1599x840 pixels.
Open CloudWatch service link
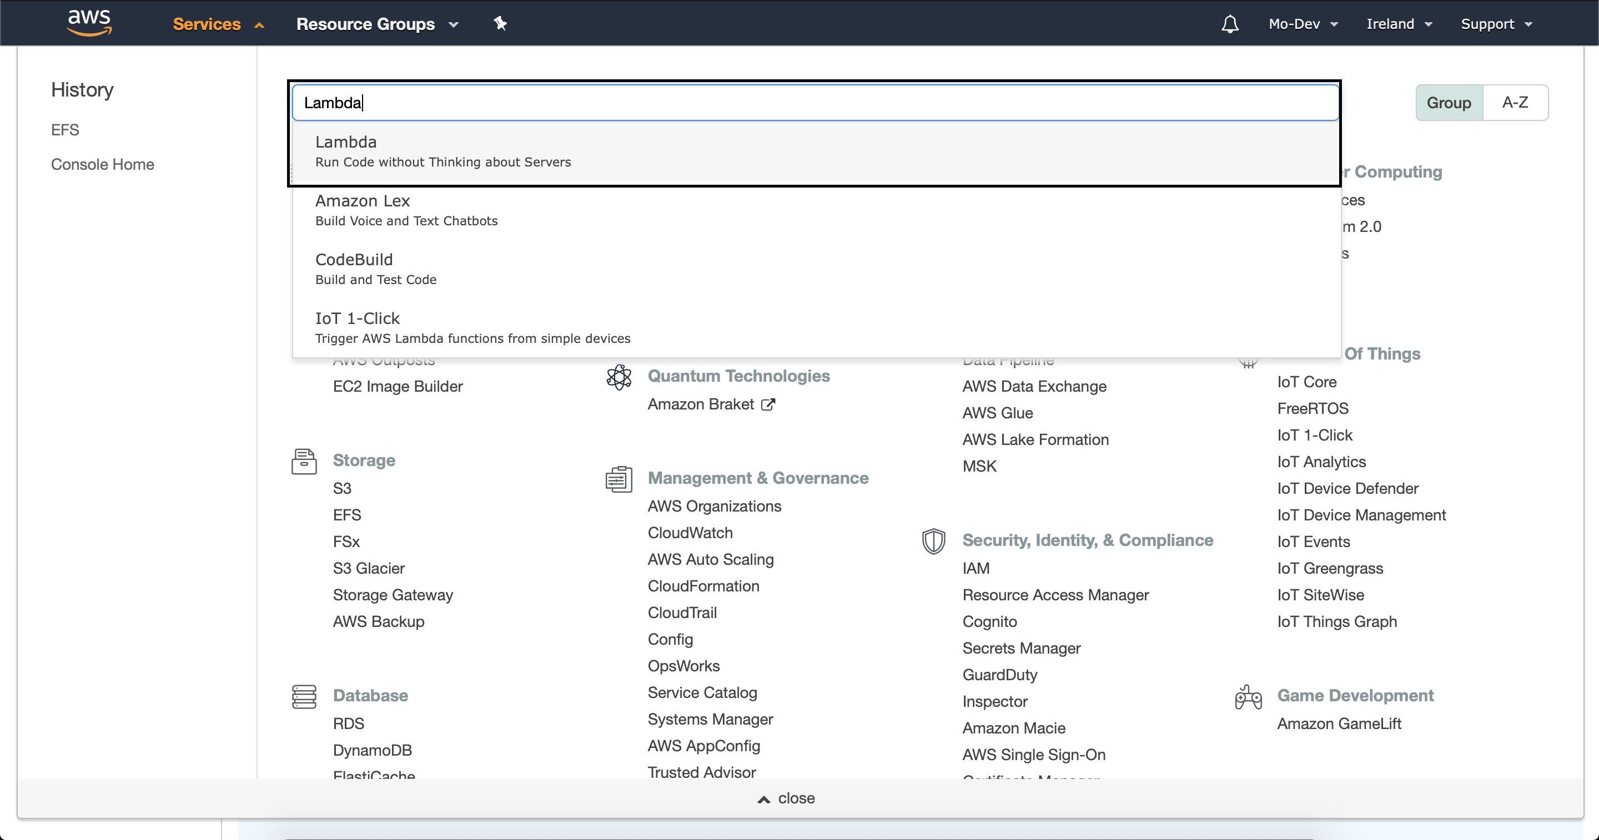point(690,533)
